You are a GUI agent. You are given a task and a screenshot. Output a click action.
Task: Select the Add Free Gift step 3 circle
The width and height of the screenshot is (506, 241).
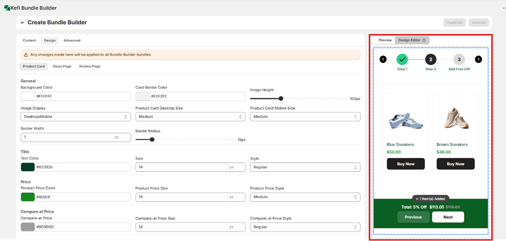point(459,59)
